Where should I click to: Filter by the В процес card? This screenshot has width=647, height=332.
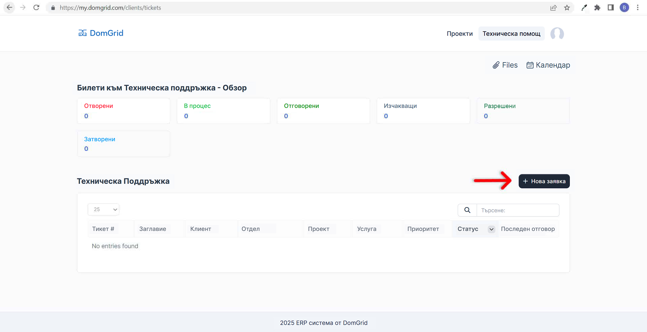pyautogui.click(x=223, y=111)
